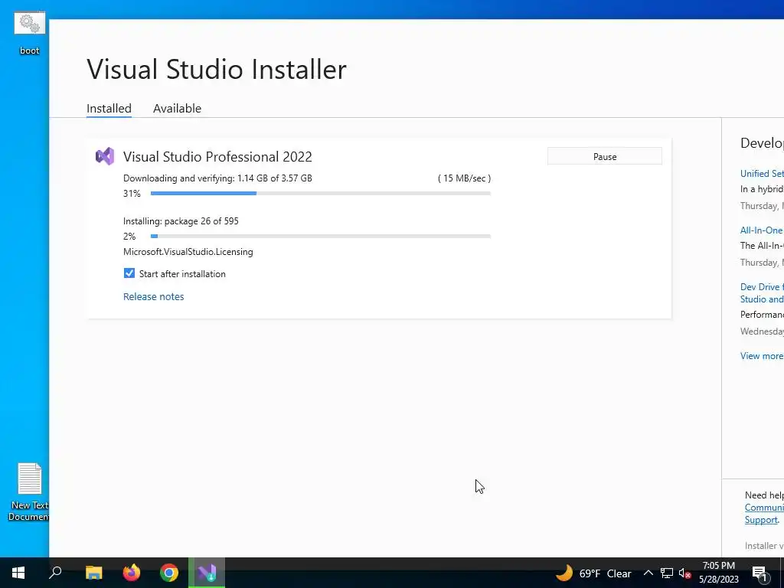This screenshot has width=784, height=588.
Task: Click the '( 15 MB/sec )' speed text
Action: click(x=465, y=178)
